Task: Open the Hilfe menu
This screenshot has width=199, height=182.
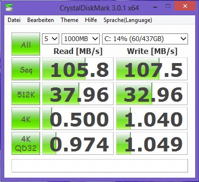Action: click(x=91, y=20)
